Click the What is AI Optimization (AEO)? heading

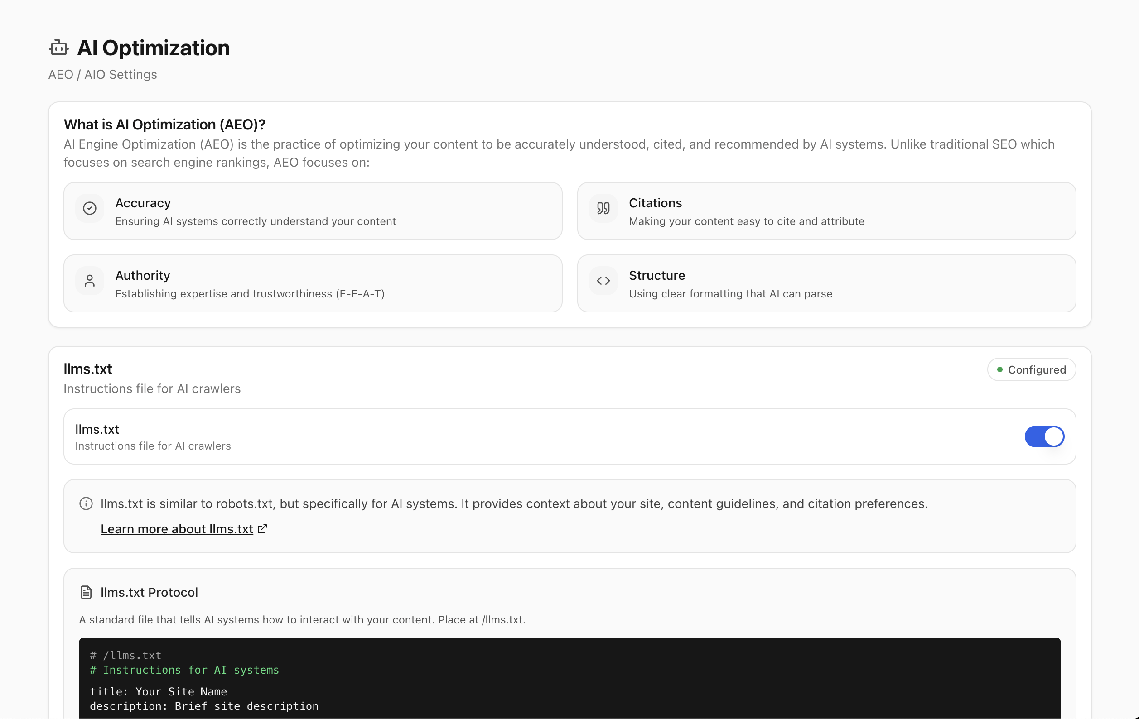tap(164, 125)
